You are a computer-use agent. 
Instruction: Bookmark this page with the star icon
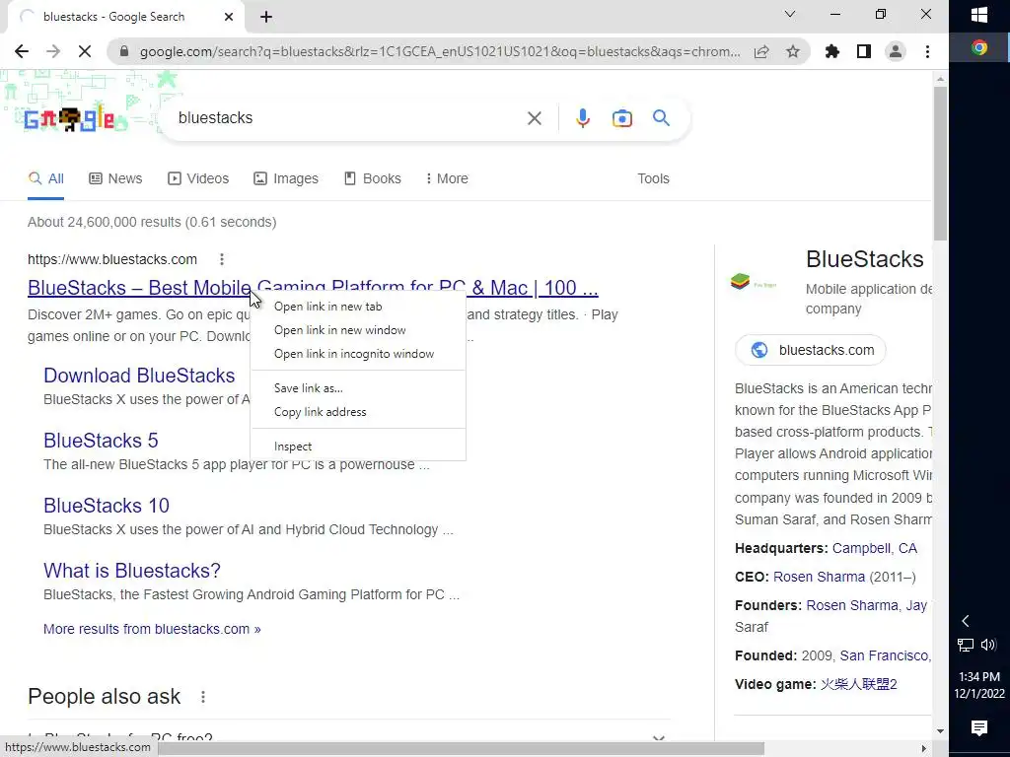(793, 51)
